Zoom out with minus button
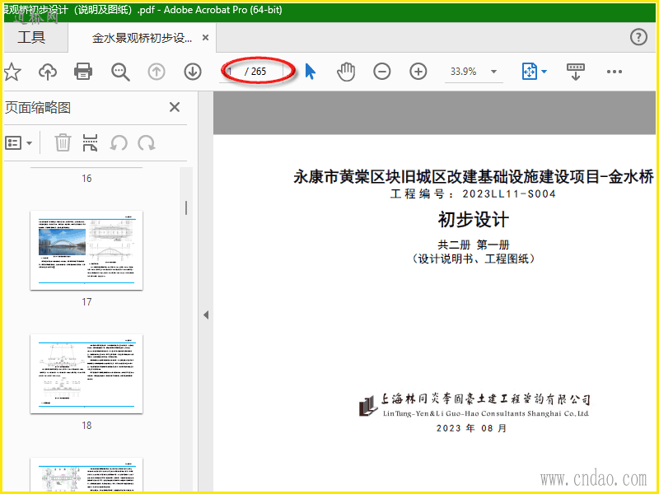659x494 pixels. 382,72
